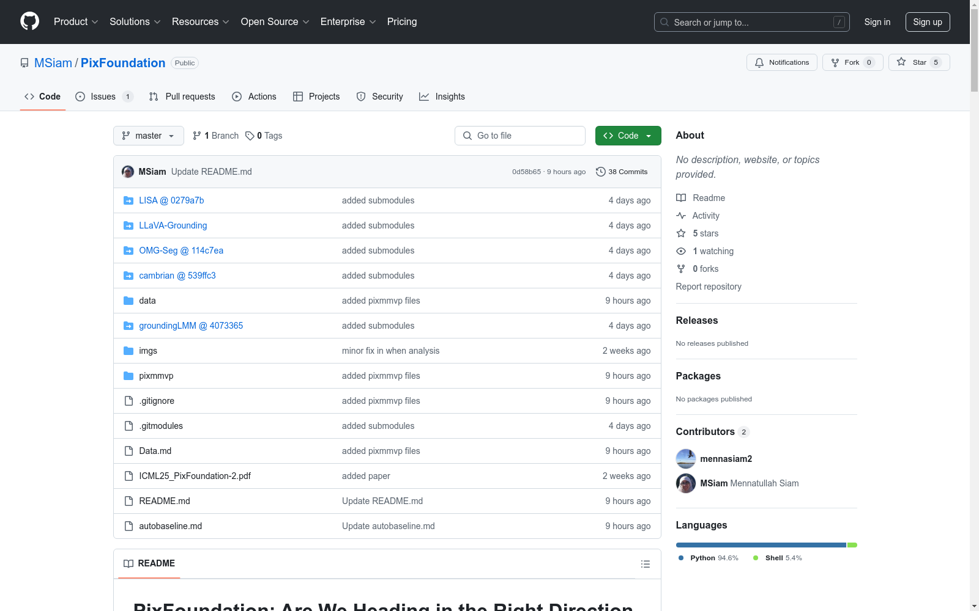Click the pixmmvp folder icon
Image resolution: width=979 pixels, height=611 pixels.
point(128,376)
